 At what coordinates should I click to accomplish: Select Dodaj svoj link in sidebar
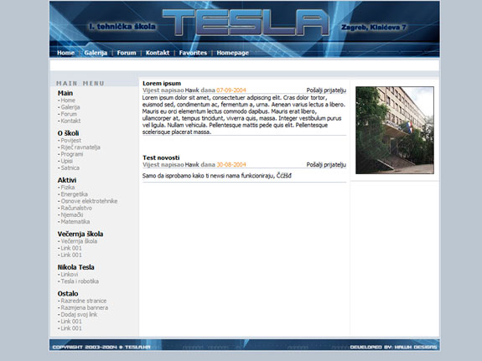coord(79,314)
